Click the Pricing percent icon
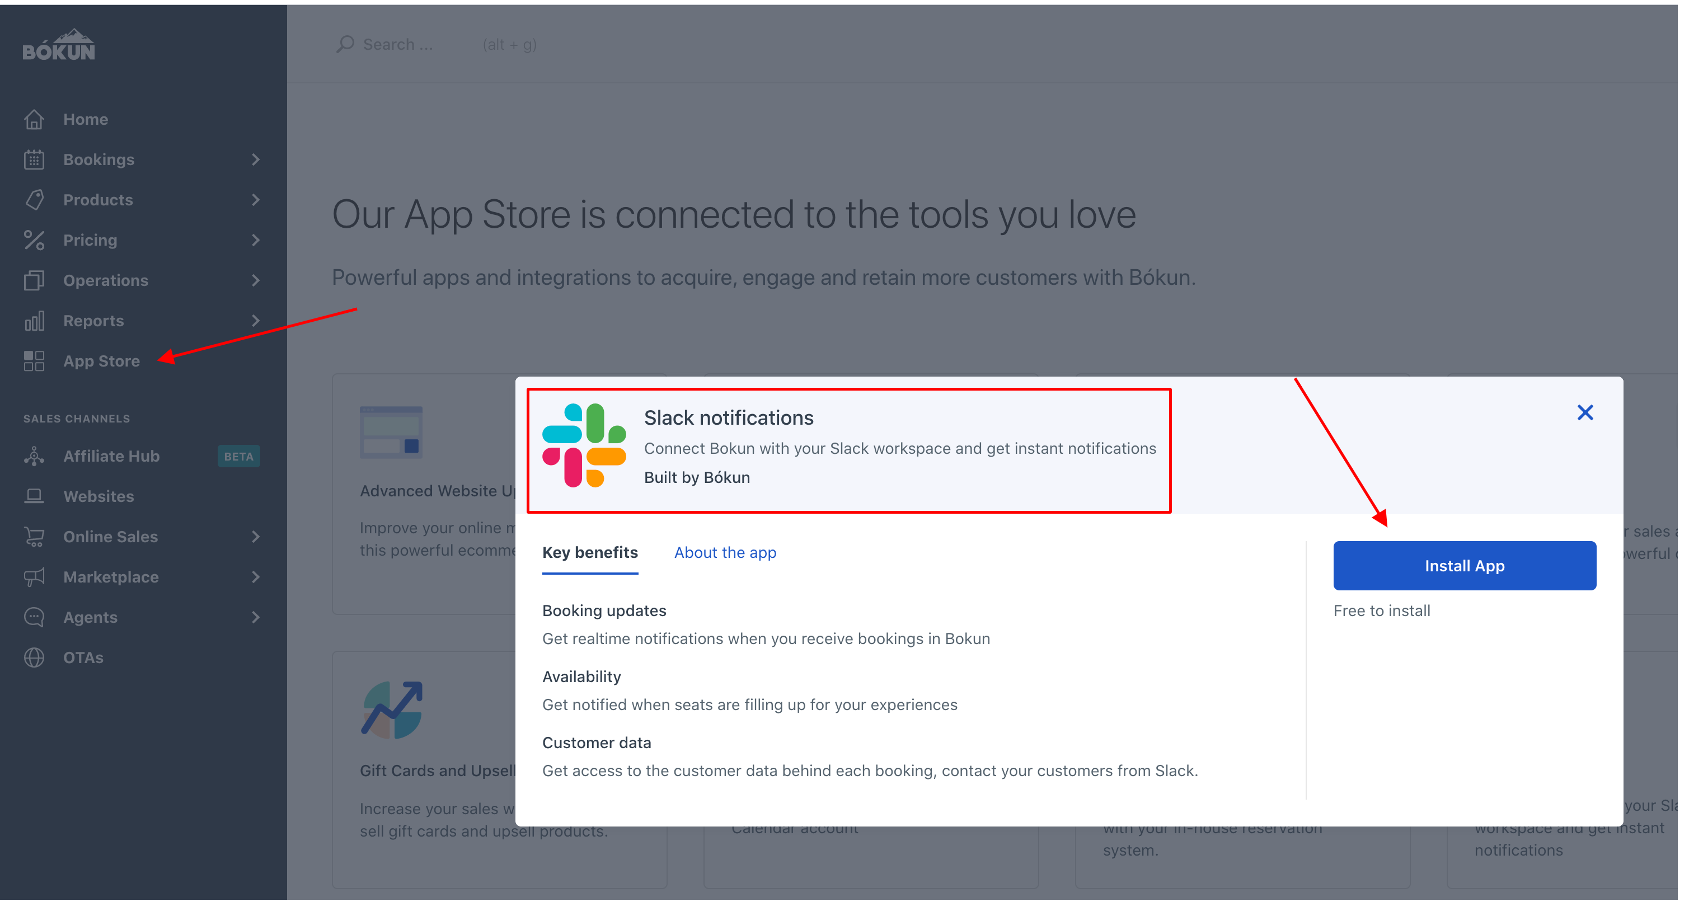This screenshot has width=1689, height=911. click(34, 242)
